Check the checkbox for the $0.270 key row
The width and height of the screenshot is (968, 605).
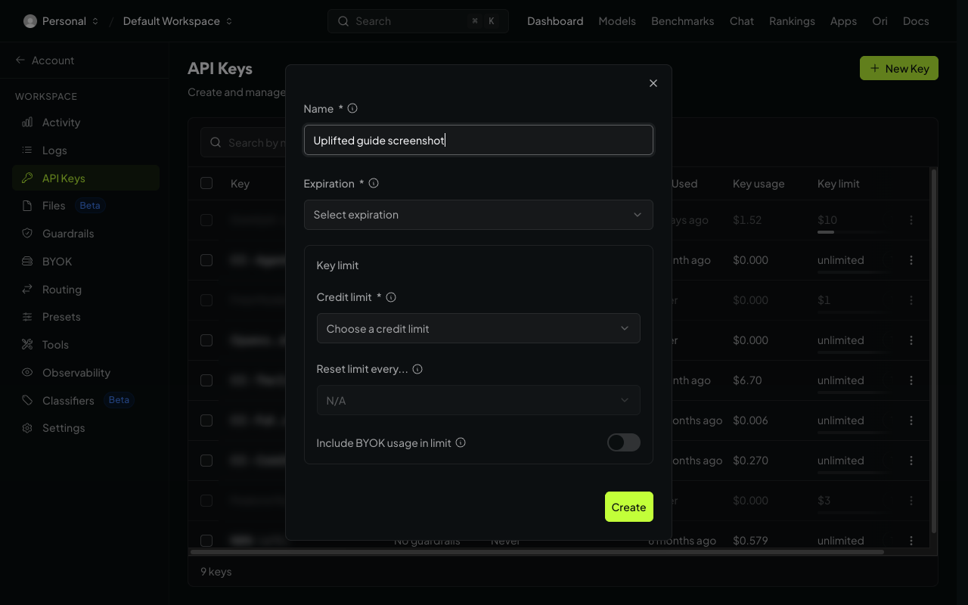click(x=206, y=461)
